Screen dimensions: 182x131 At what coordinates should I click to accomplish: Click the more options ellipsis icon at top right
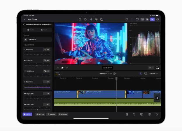(157, 19)
